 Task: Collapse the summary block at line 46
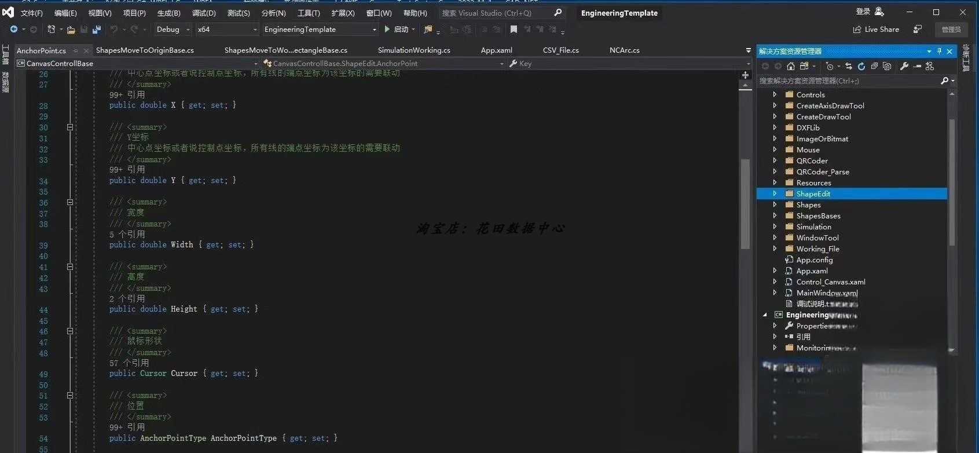point(70,331)
